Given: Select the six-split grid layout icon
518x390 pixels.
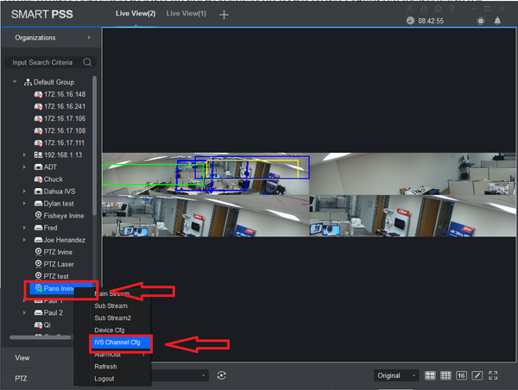Looking at the screenshot, I should coord(445,375).
